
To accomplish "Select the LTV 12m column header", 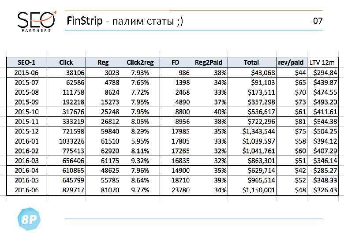I will (x=322, y=63).
